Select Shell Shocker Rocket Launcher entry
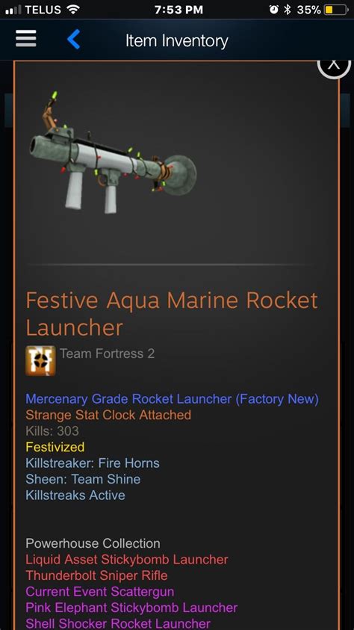 [118, 623]
